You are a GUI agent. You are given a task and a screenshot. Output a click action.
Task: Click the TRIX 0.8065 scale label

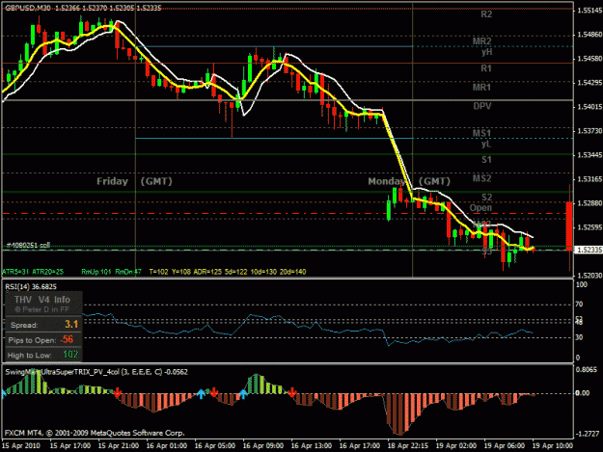point(587,369)
